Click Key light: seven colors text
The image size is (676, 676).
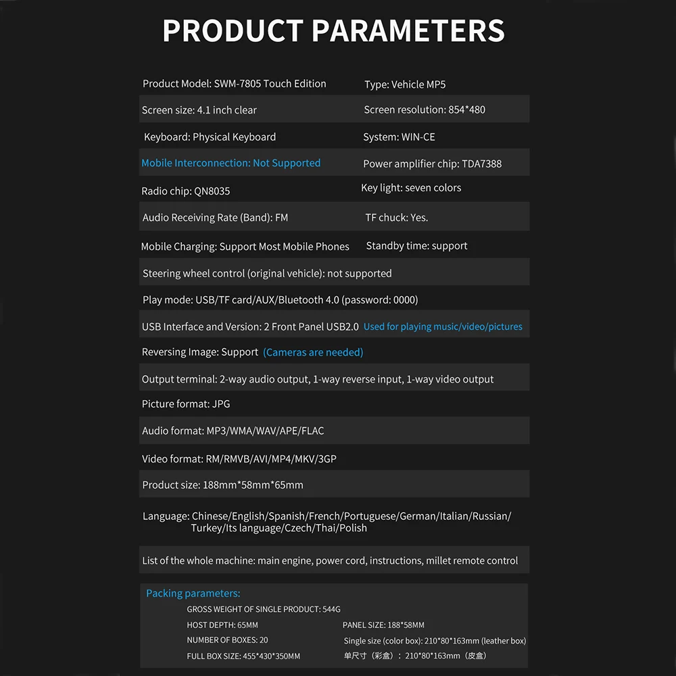point(411,188)
